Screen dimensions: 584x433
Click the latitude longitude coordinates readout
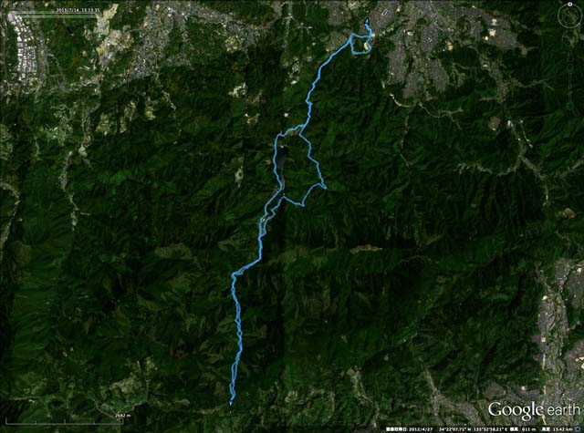point(473,429)
